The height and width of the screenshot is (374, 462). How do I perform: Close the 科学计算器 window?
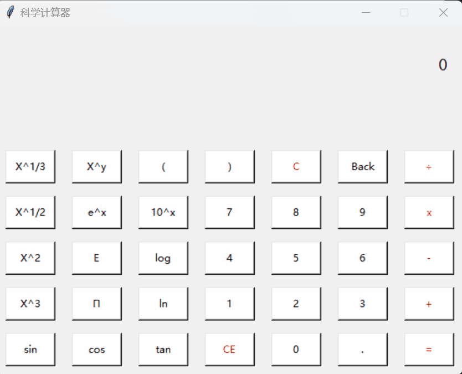coord(443,13)
